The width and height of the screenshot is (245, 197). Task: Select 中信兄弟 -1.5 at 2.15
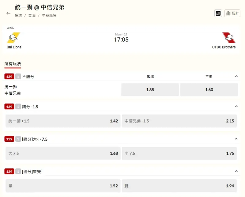179,121
